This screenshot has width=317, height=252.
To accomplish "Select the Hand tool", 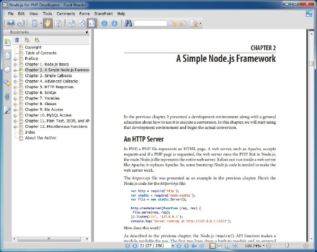I will tap(48, 23).
